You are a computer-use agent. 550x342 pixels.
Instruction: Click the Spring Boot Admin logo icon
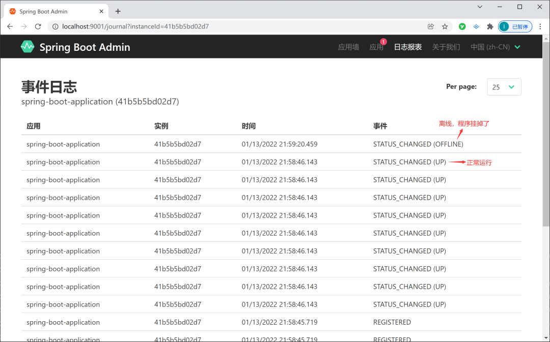pyautogui.click(x=28, y=47)
